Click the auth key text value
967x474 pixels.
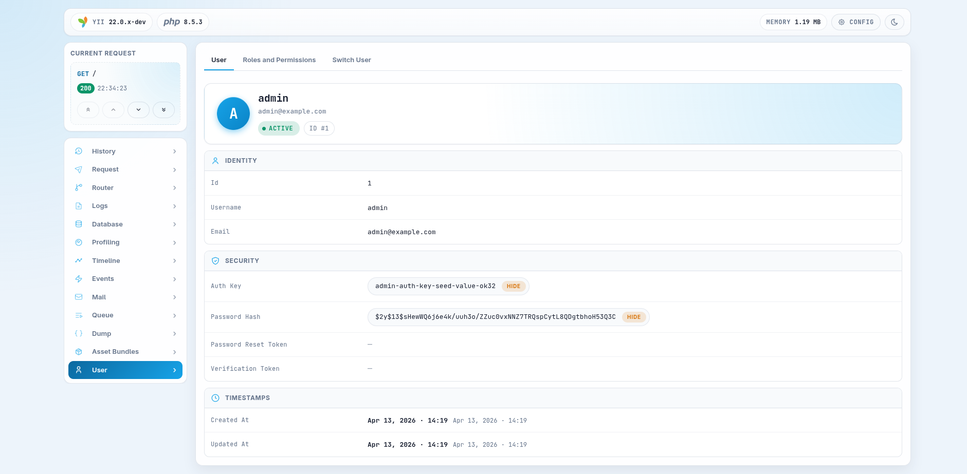coord(435,286)
